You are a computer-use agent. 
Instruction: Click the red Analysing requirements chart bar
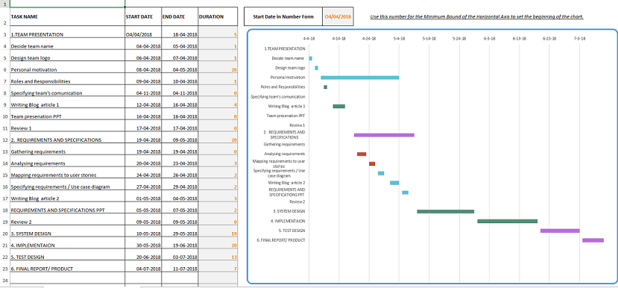tap(362, 154)
